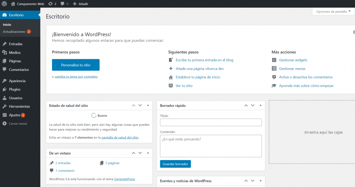Click the plus icon beside Añade una página

pos(171,68)
